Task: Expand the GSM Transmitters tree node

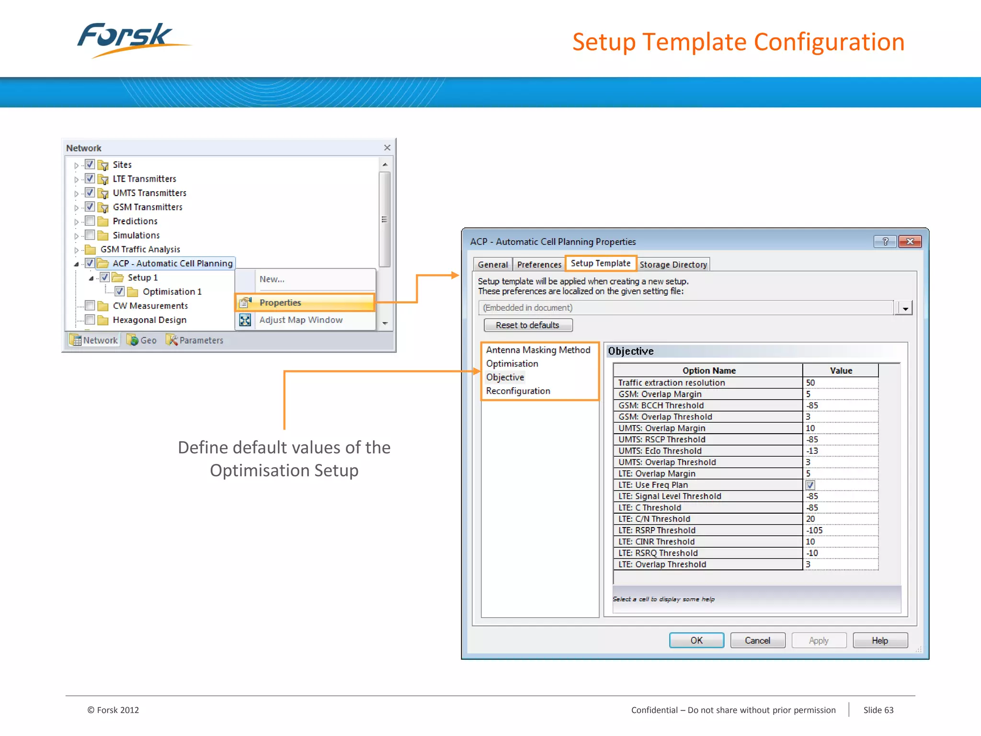Action: [x=76, y=208]
